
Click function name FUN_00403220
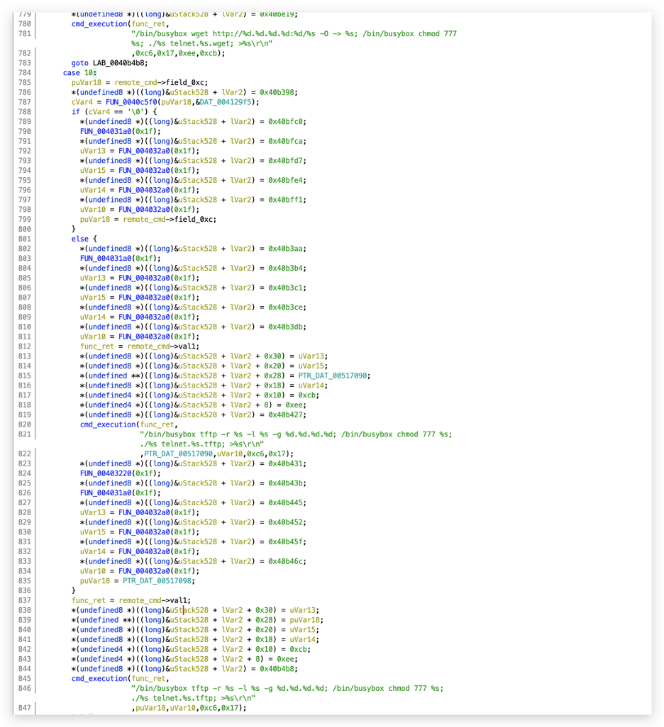pyautogui.click(x=106, y=473)
